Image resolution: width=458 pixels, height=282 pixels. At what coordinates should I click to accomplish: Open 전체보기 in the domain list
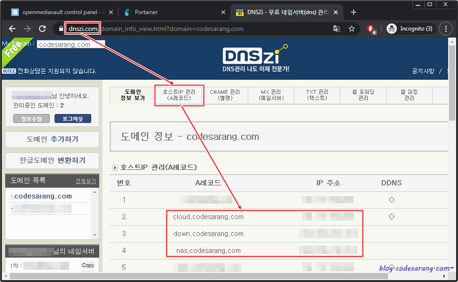tap(86, 181)
